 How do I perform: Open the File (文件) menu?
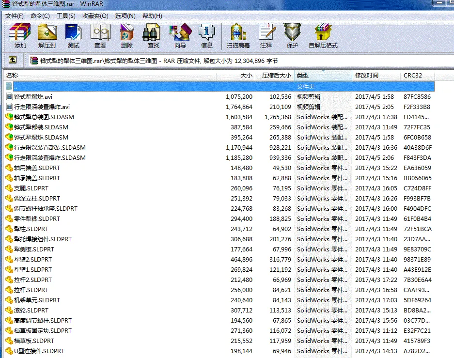coord(15,16)
